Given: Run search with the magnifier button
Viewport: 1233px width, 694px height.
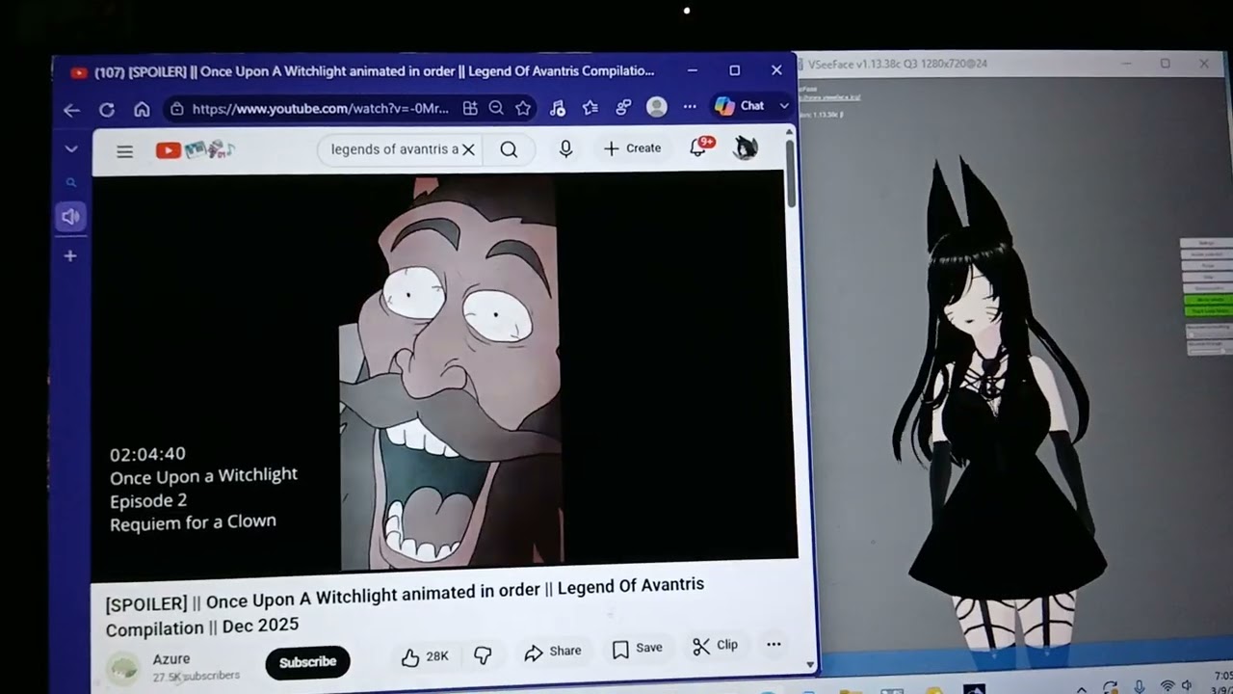Looking at the screenshot, I should pos(509,149).
